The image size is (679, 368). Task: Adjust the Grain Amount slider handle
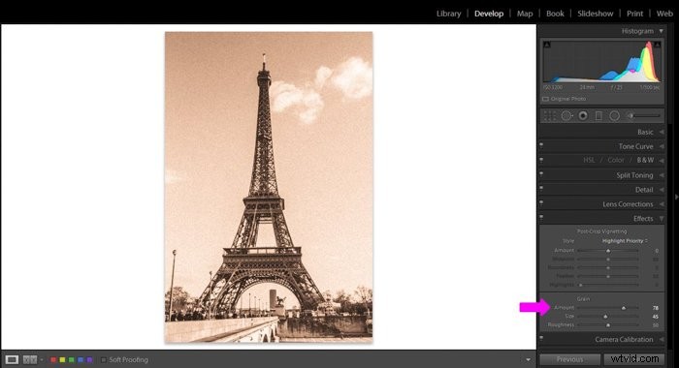(624, 308)
